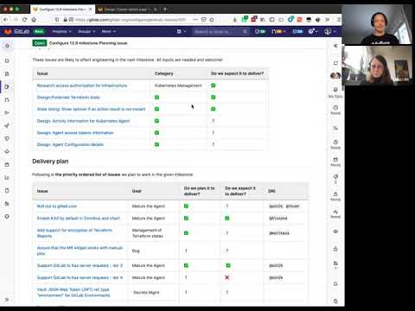Open assigned issues counter in top navbar
Screen dimensions: 415x311
point(260,31)
